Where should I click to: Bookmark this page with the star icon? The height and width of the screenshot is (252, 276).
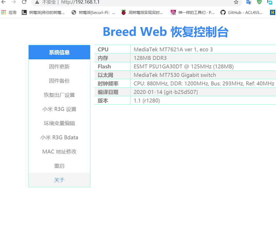pyautogui.click(x=236, y=2)
